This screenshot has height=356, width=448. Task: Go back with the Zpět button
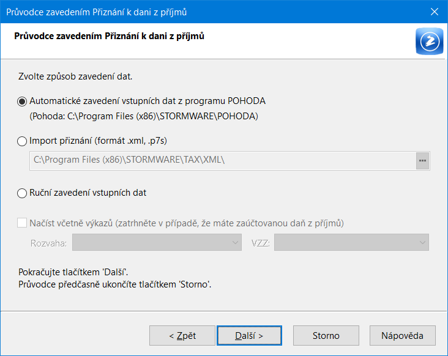pyautogui.click(x=182, y=335)
